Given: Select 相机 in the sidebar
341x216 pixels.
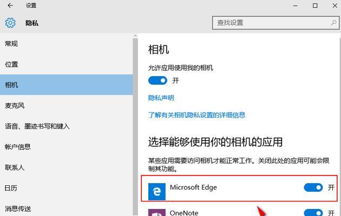Looking at the screenshot, I should pyautogui.click(x=67, y=85).
